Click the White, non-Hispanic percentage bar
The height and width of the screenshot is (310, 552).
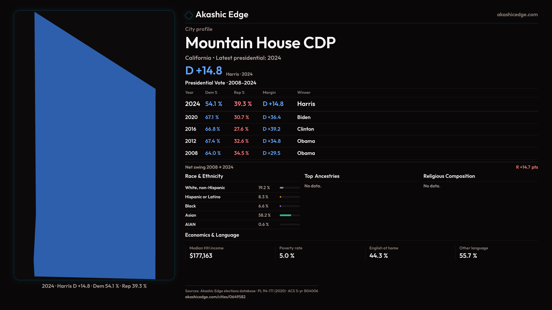(282, 188)
